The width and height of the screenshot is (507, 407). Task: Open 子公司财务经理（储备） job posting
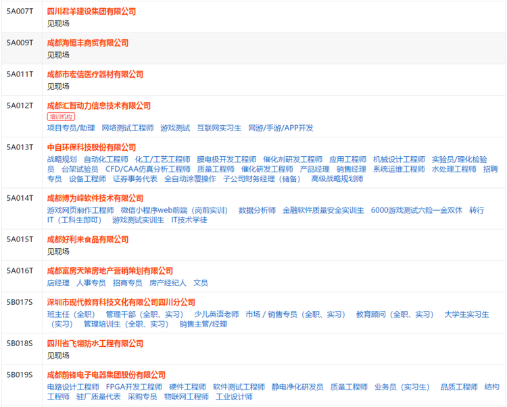(263, 178)
